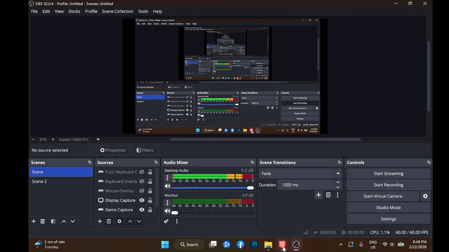Open OBS Settings button
This screenshot has height=252, width=449.
coord(388,219)
